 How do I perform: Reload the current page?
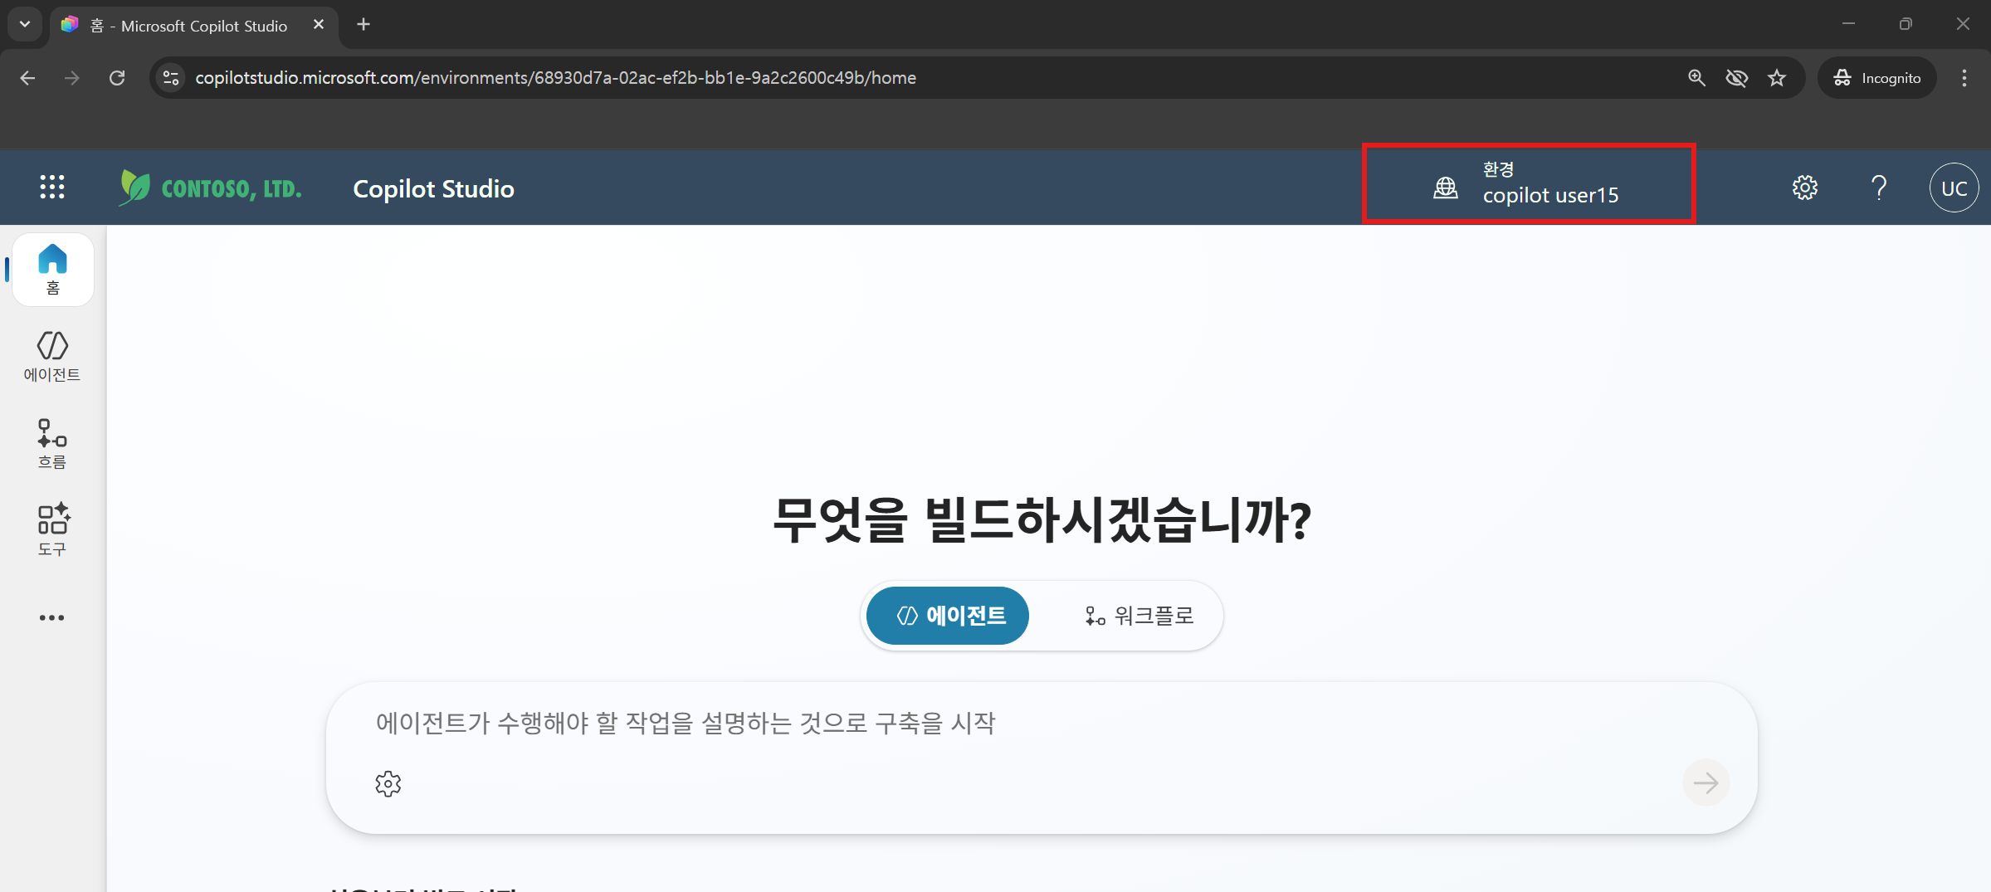click(x=117, y=78)
